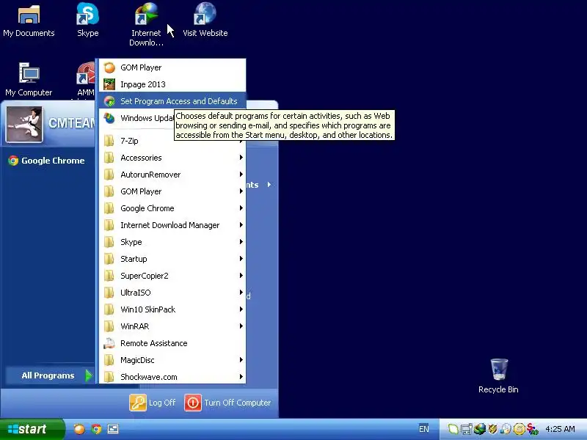Expand Internet Download Manager submenu arrow
The image size is (587, 440).
point(241,225)
